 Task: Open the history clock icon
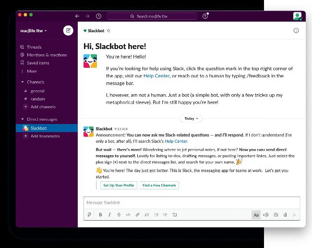[x=98, y=16]
